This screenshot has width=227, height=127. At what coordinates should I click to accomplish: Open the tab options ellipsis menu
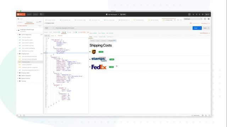coord(181,20)
